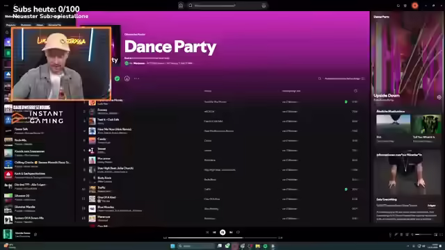Open the user profile avatar menu
Screen dimensions: 445x250
pyautogui.click(x=415, y=6)
